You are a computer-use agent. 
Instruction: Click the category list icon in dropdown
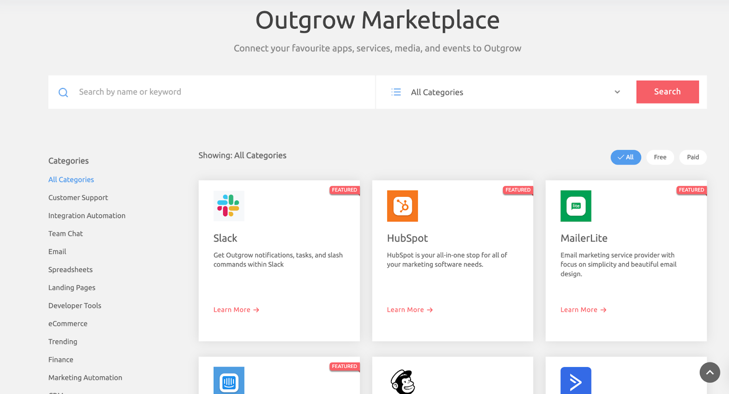396,92
